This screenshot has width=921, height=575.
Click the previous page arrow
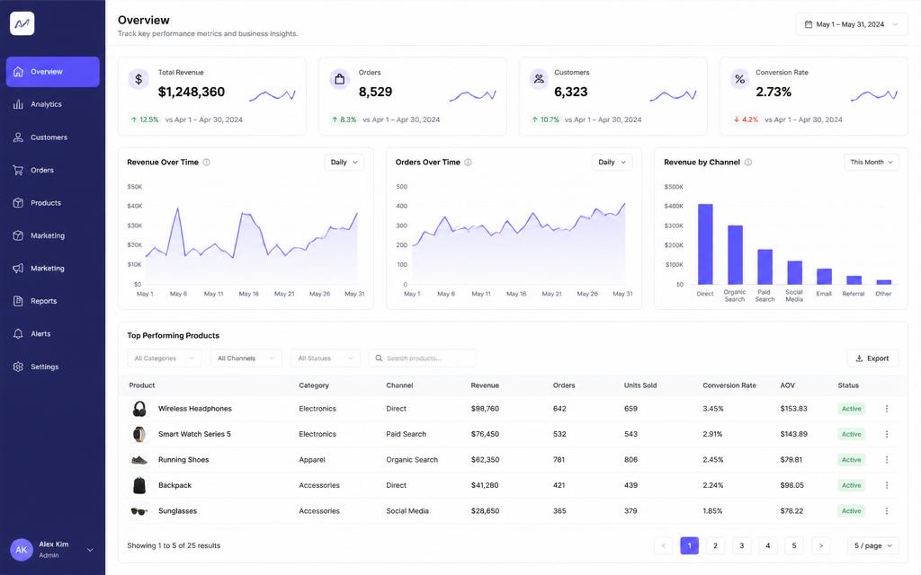(663, 545)
